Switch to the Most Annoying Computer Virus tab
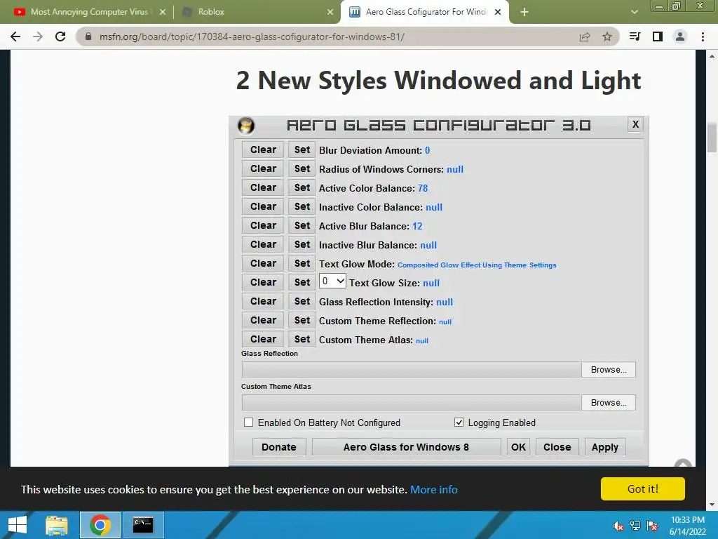 click(89, 12)
